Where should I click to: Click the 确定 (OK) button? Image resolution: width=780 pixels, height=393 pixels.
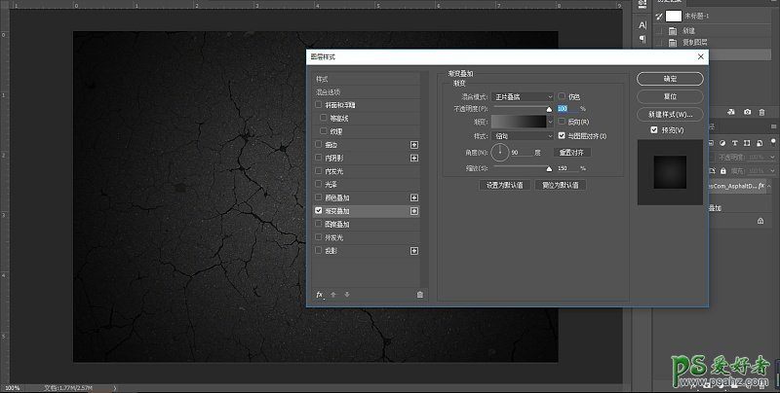[x=670, y=79]
